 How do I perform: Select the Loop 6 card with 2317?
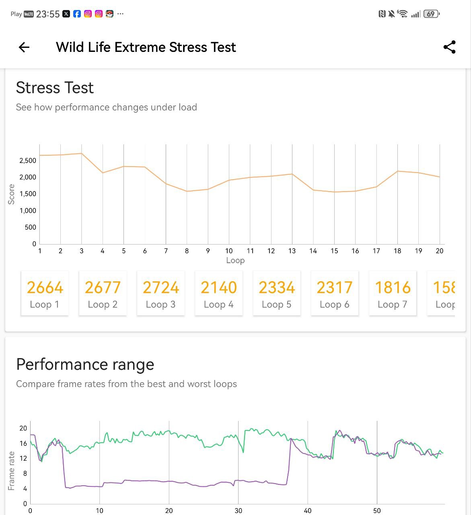pos(335,293)
